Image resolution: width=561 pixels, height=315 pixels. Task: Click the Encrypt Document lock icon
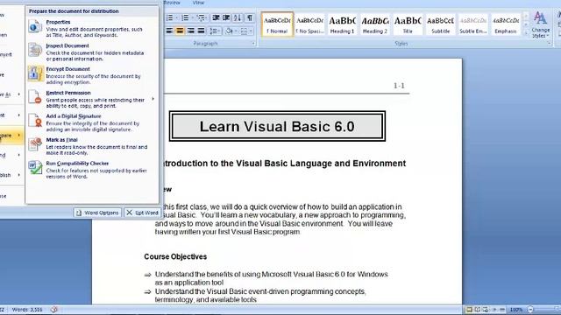[x=35, y=73]
